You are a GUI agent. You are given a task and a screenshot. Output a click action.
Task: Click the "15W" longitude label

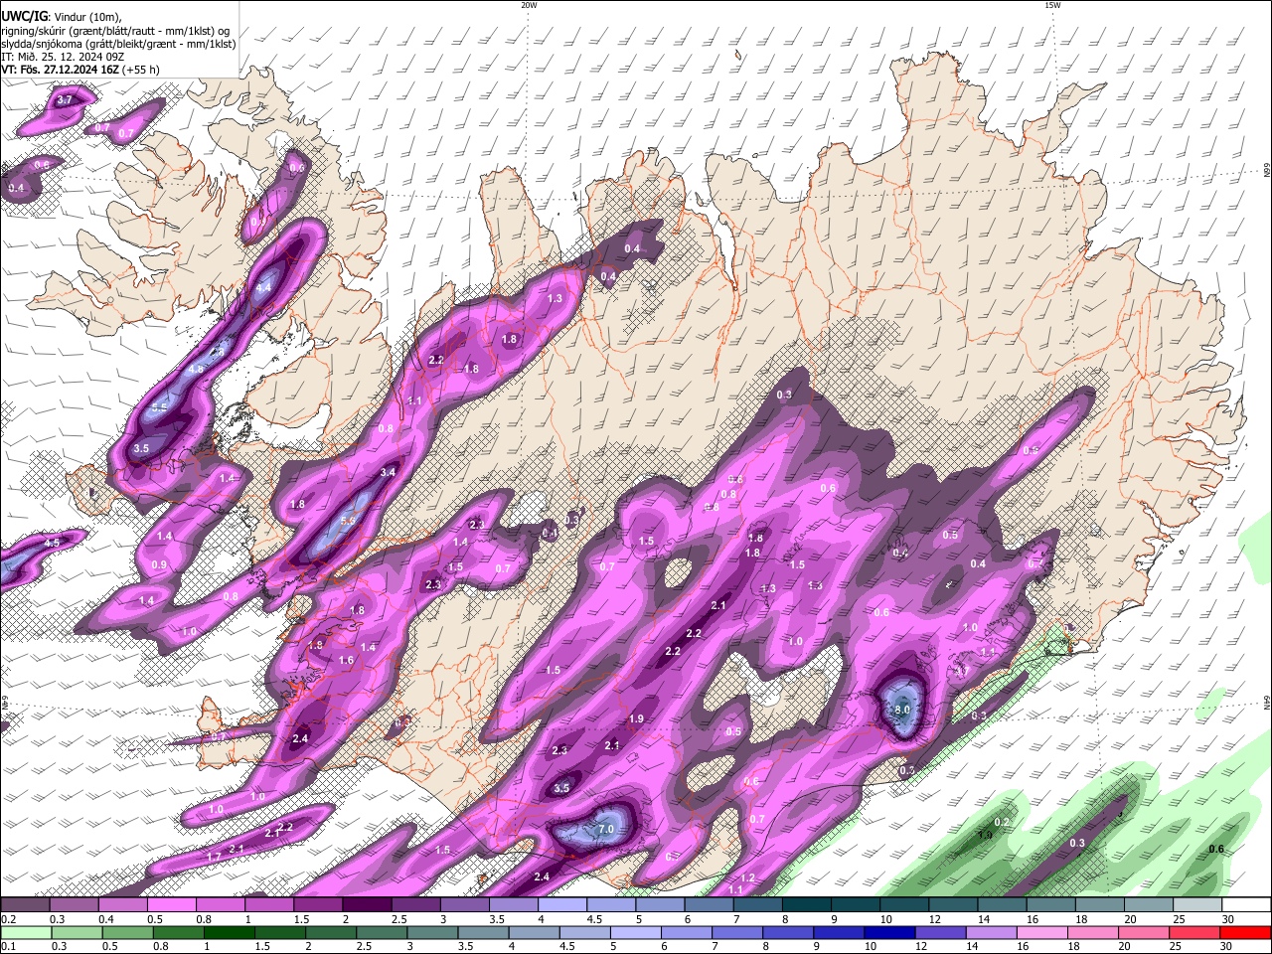click(x=1052, y=5)
